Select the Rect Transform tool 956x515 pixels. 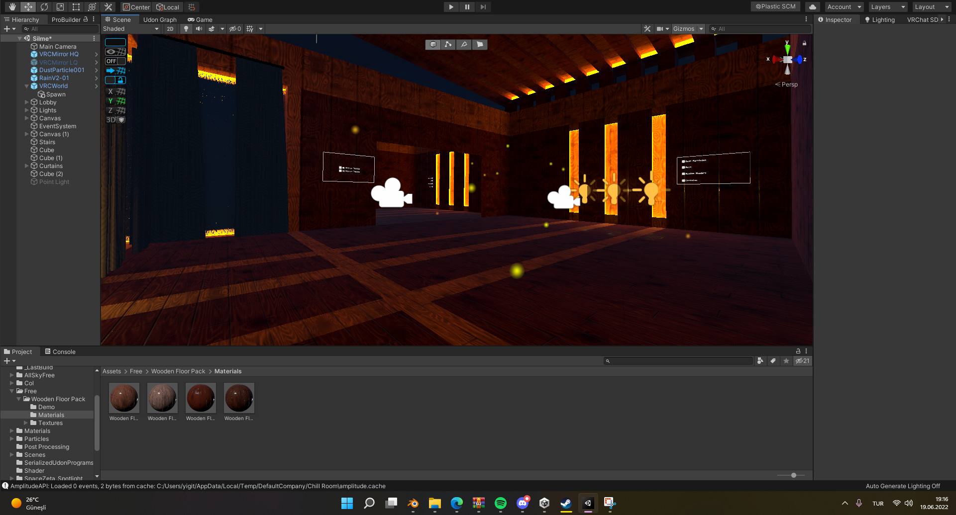[76, 7]
